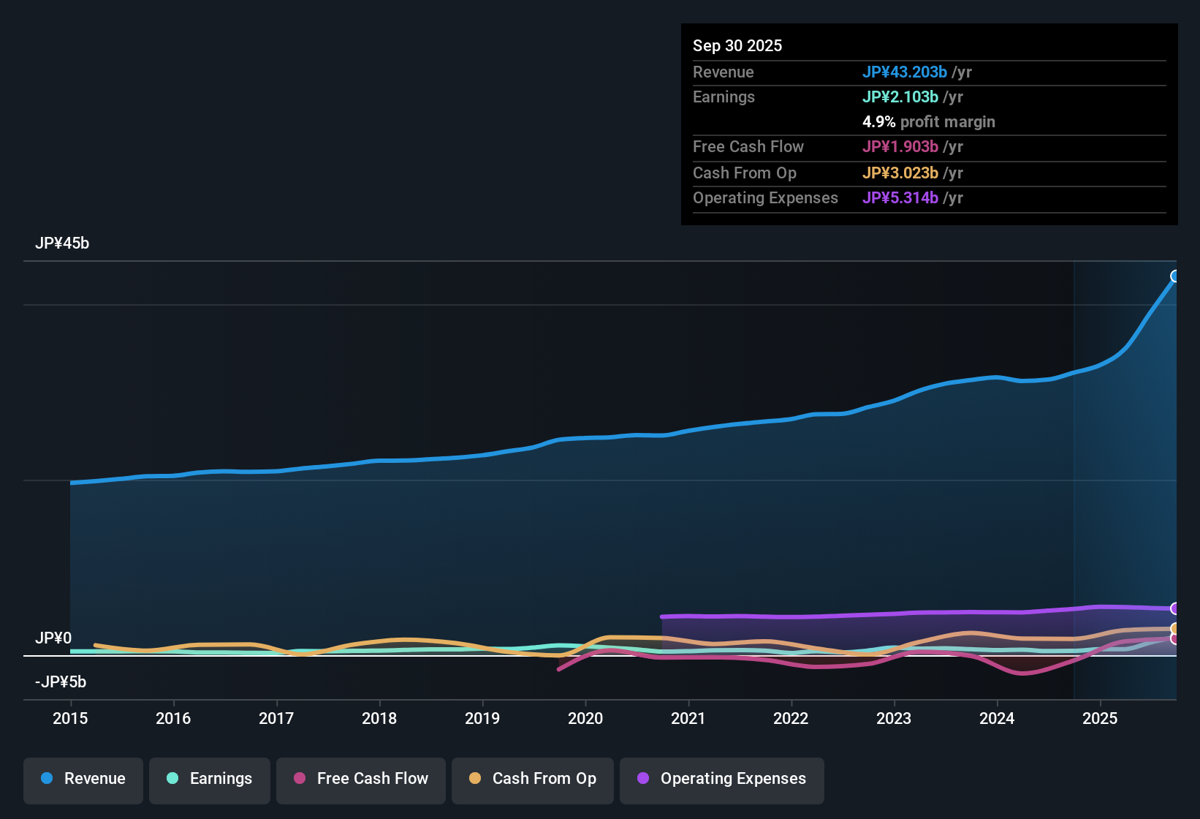The width and height of the screenshot is (1200, 819).
Task: Toggle the Revenue series using its legend pill
Action: click(x=83, y=779)
